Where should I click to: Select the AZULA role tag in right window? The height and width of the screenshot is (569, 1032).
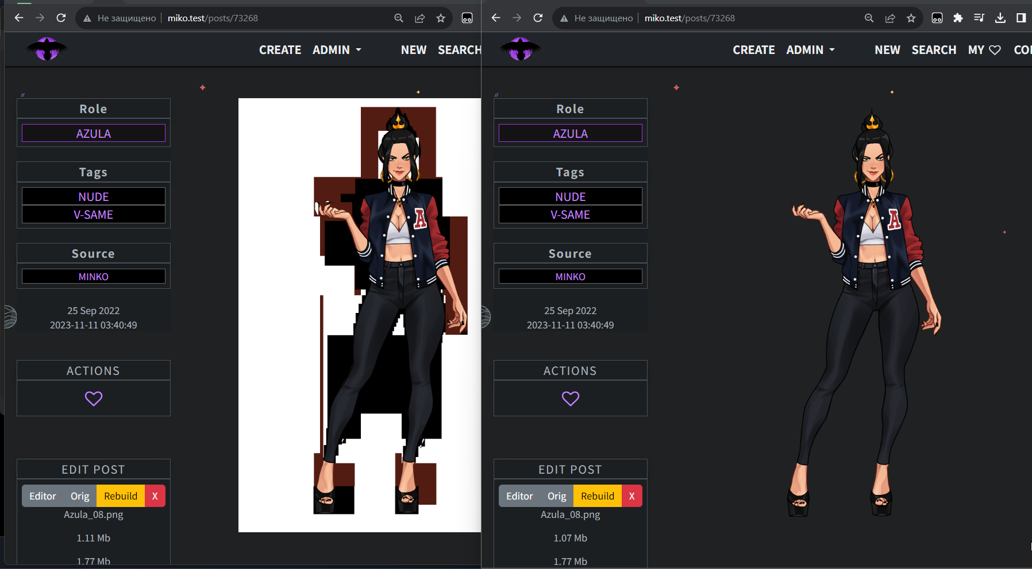(x=571, y=133)
